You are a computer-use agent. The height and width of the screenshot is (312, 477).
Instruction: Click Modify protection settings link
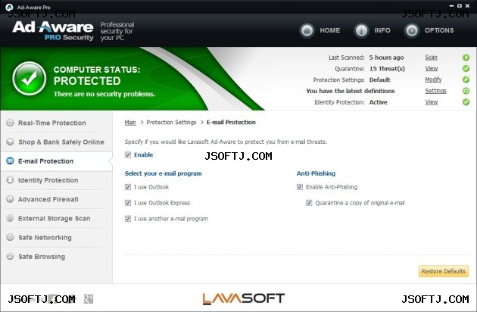pos(433,80)
